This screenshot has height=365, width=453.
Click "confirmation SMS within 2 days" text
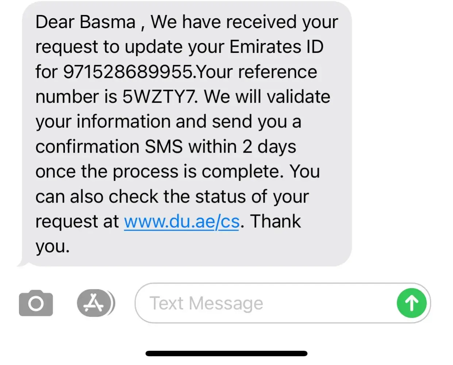[165, 147]
